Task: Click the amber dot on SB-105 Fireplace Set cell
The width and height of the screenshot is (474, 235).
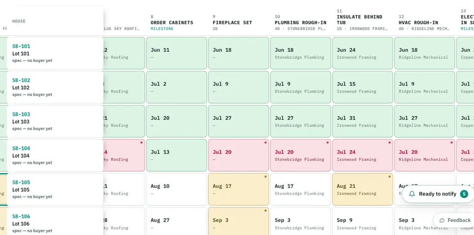Action: click(x=265, y=176)
